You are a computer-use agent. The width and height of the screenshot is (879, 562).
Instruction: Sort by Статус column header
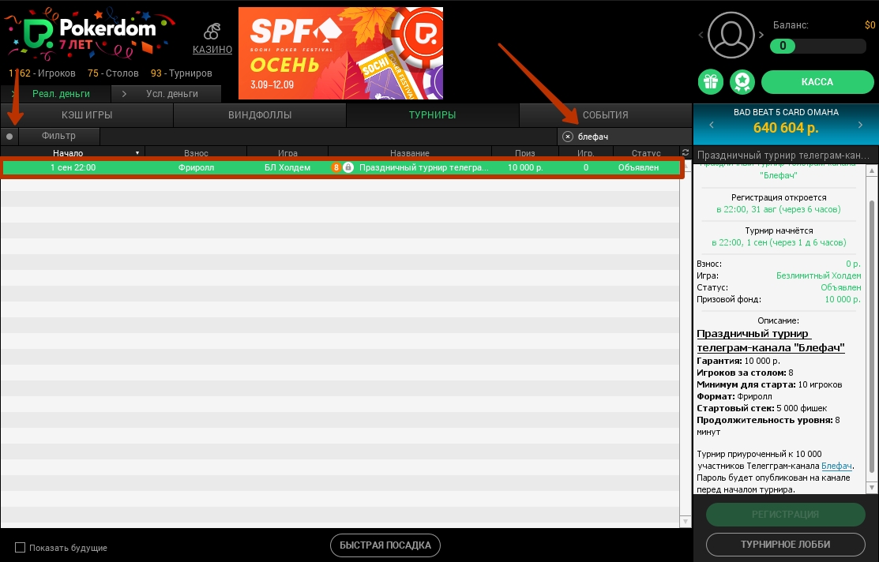(646, 153)
